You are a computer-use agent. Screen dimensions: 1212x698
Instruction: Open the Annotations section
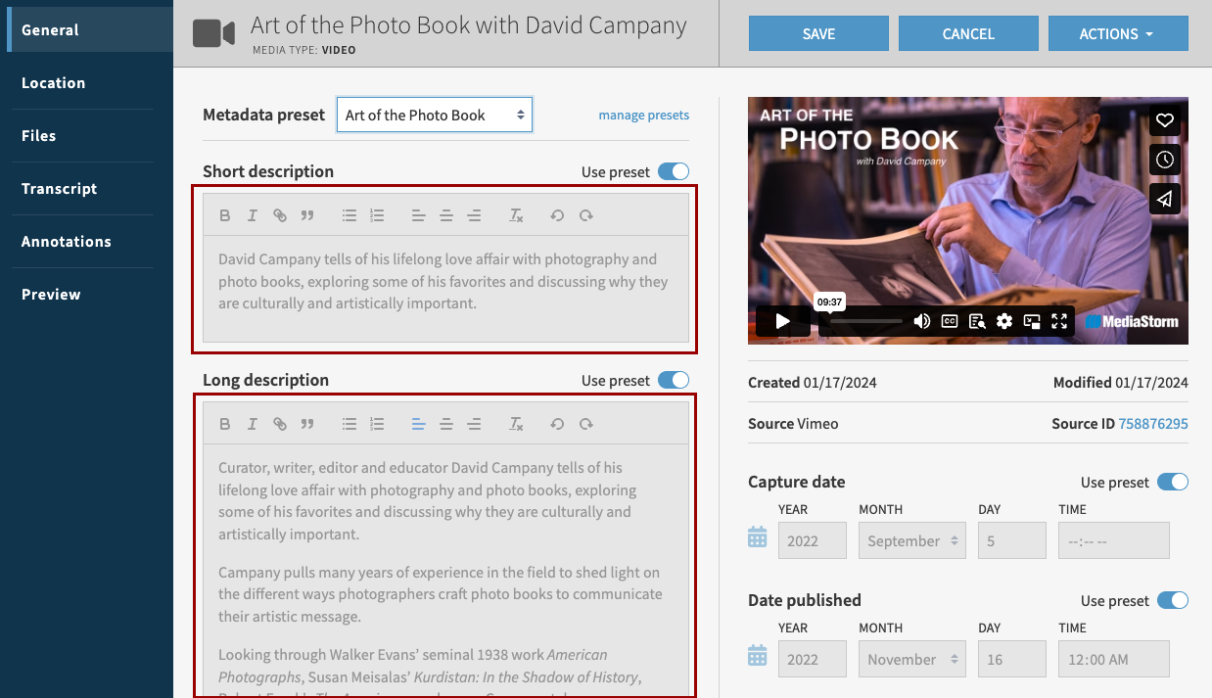pos(66,242)
